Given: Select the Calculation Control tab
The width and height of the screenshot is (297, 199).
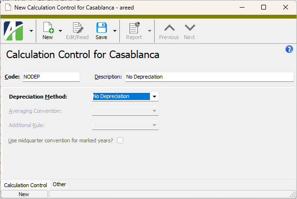Looking at the screenshot, I should click(26, 185).
